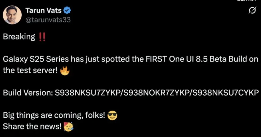Click the red double exclamation emoji
Viewport: 261px width, 137px height.
click(42, 37)
